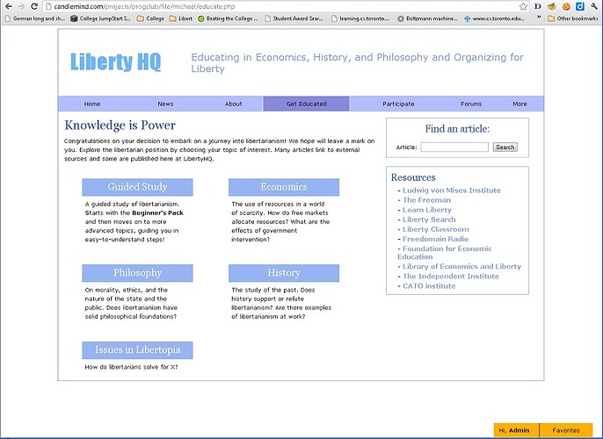
Task: Open Liberty Classroom resource link
Action: point(436,229)
